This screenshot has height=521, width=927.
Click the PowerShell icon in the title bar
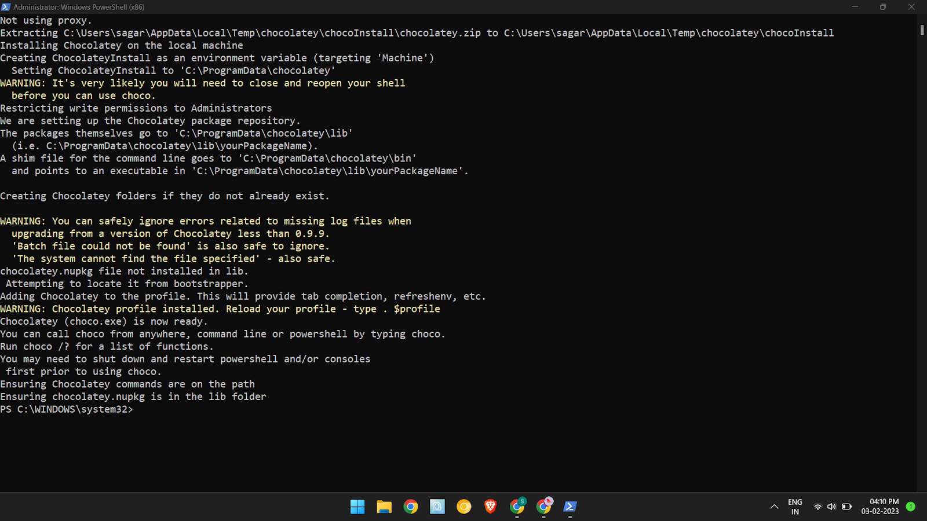[x=6, y=7]
